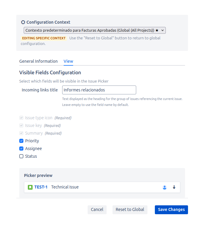Click the green issue type icon in preview
204x229 pixels.
30,187
